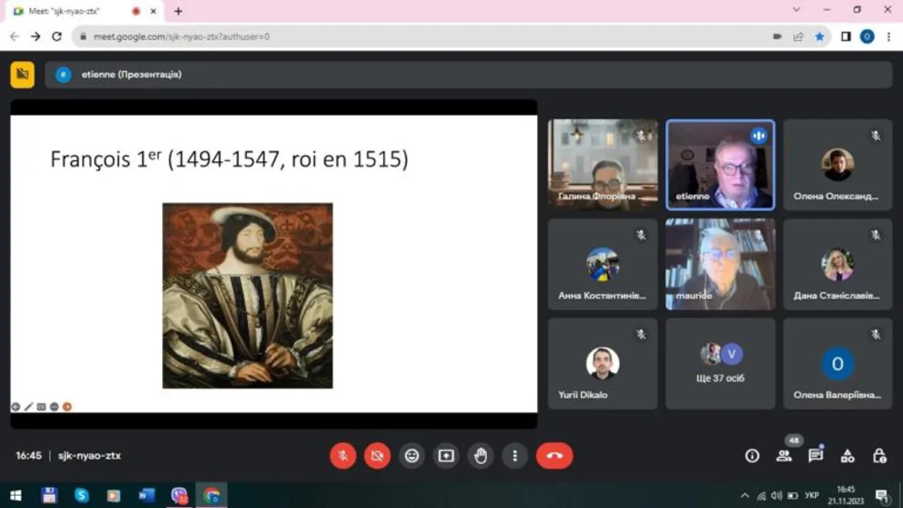Reload the Meet page
Screen dimensions: 903x508
pos(57,37)
